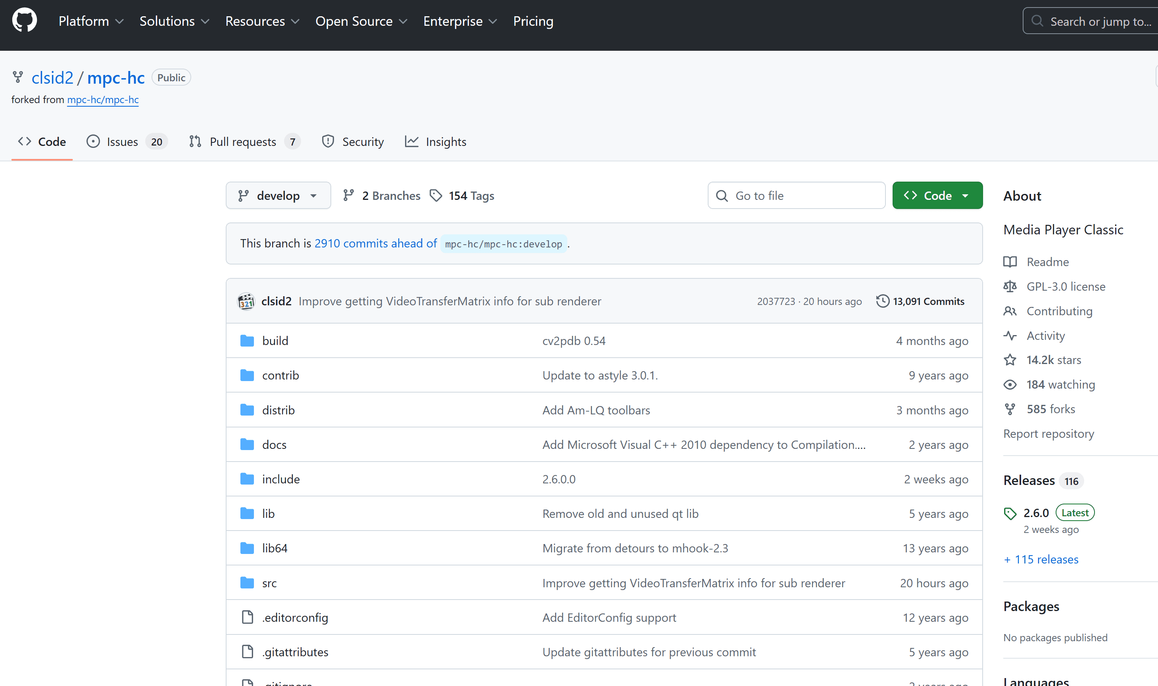Open the 2910 commits ahead link

pos(376,243)
